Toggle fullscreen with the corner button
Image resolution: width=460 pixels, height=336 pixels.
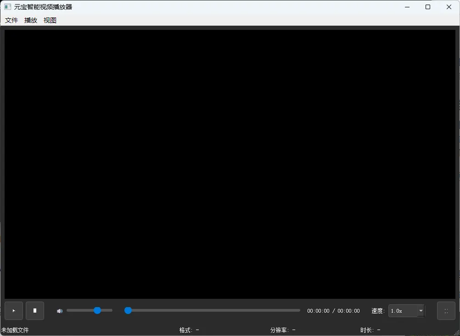coord(446,311)
